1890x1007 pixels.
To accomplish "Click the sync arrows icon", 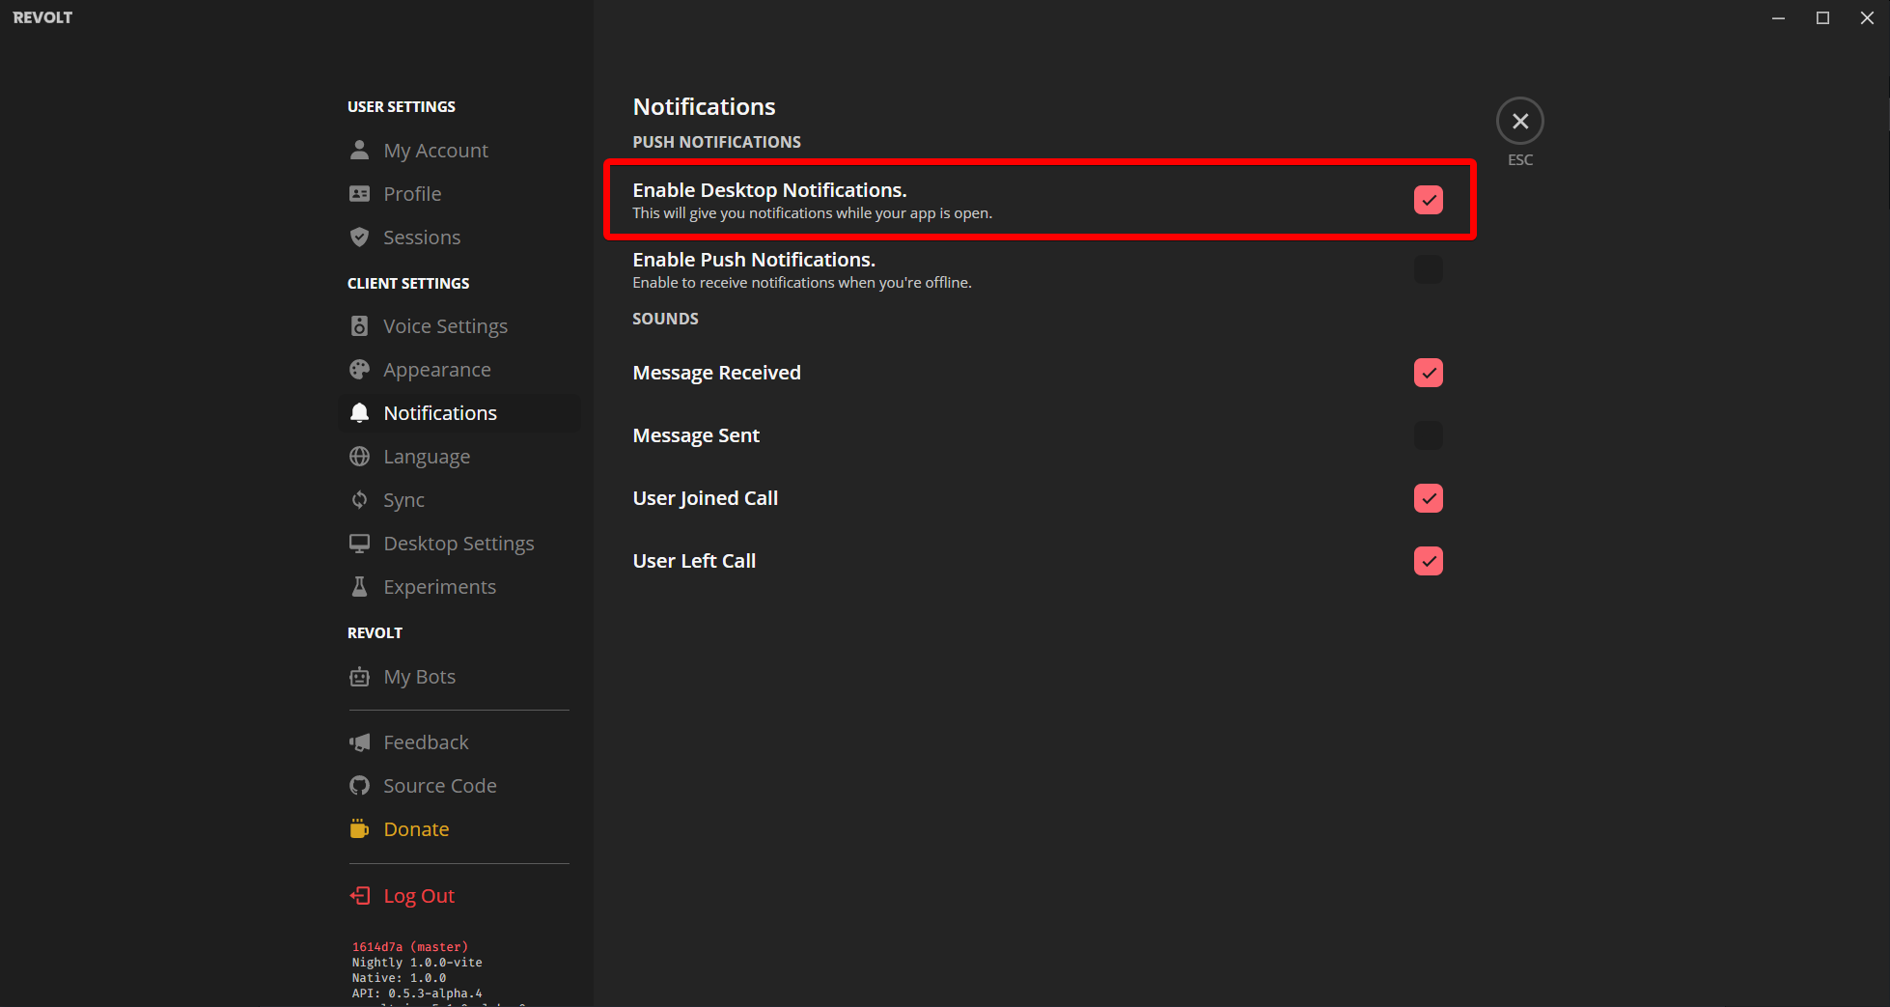I will (359, 499).
